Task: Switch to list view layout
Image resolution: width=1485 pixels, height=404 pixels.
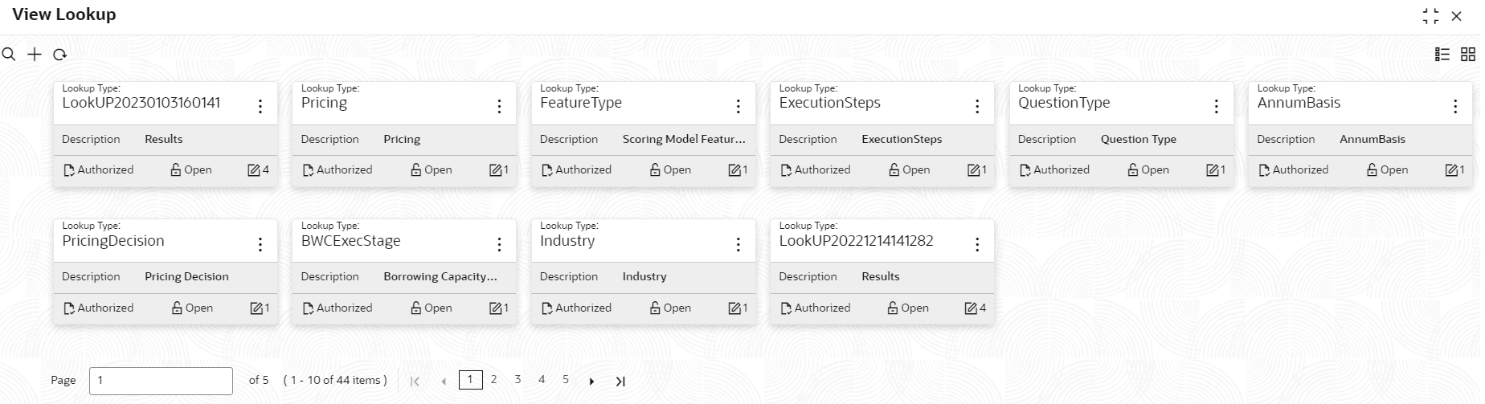Action: point(1442,54)
